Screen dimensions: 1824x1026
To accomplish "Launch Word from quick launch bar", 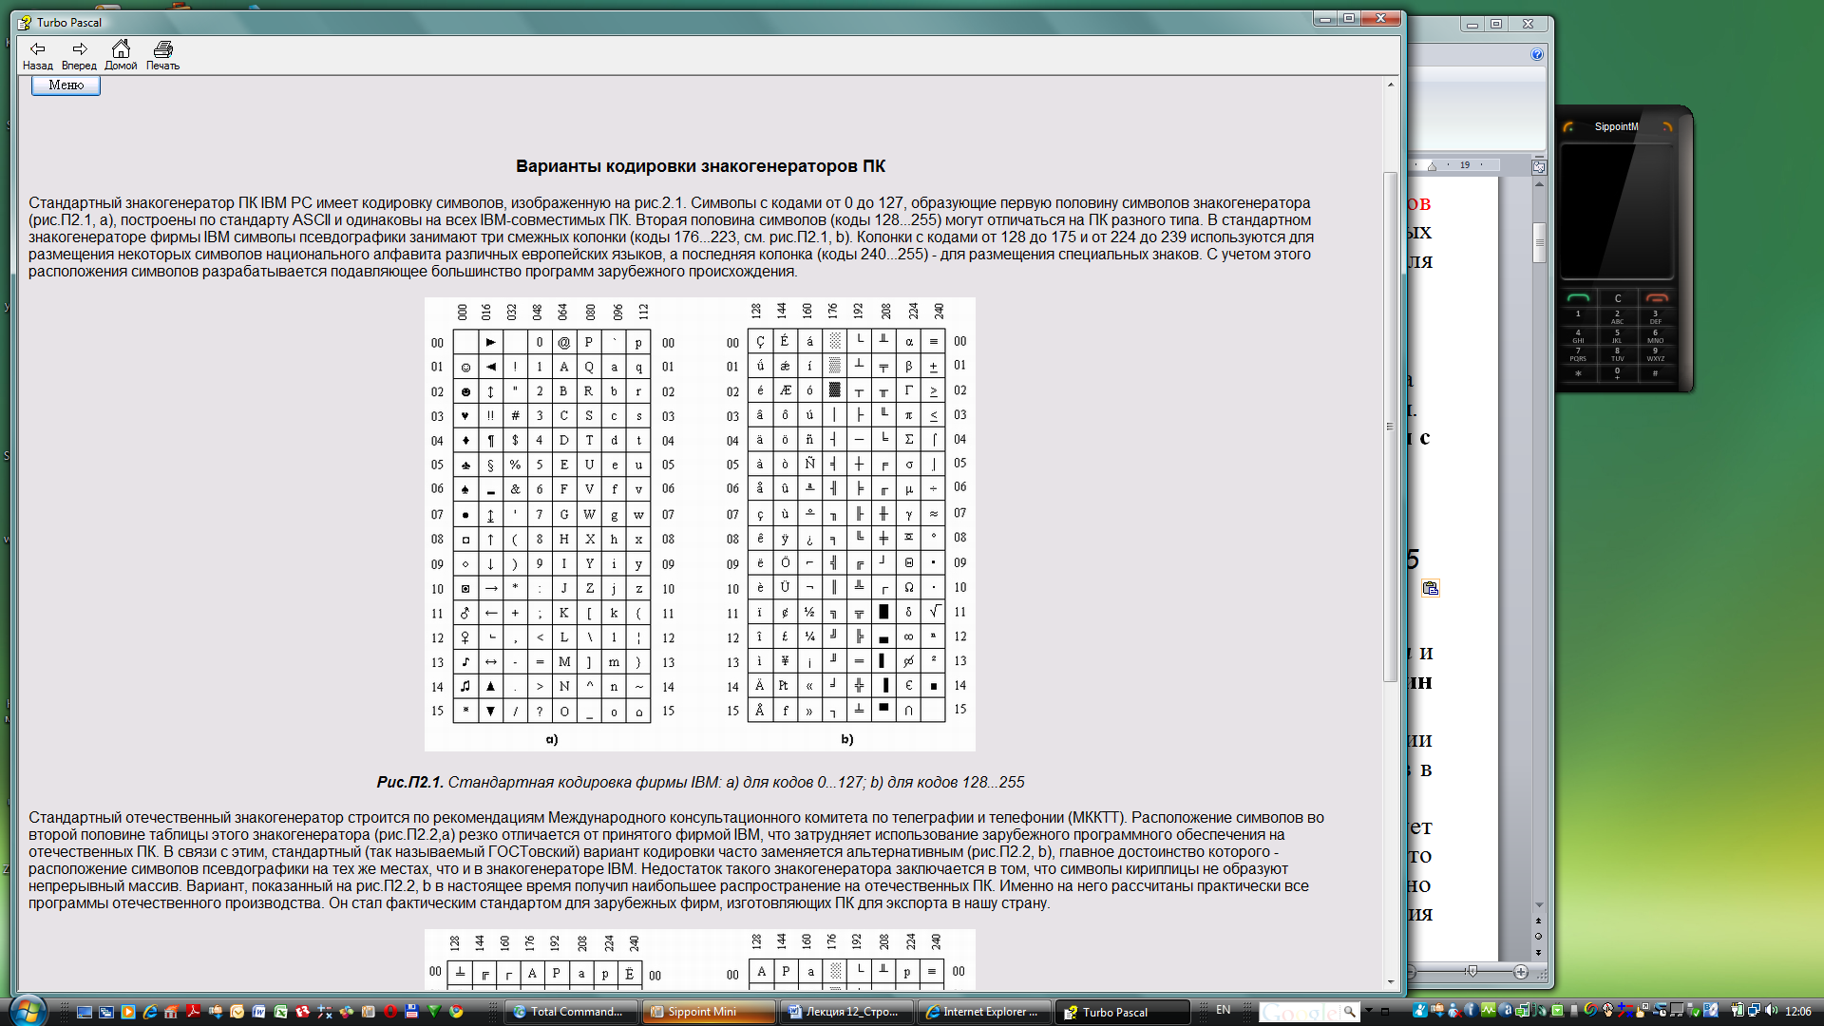I will pos(259,1012).
